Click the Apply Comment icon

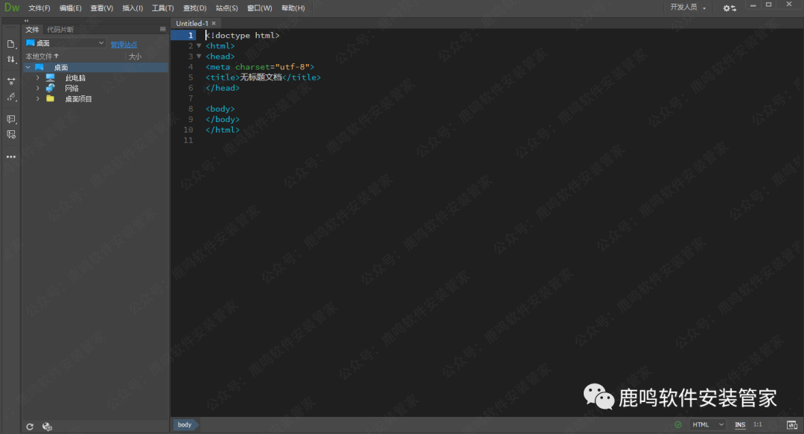[x=11, y=119]
